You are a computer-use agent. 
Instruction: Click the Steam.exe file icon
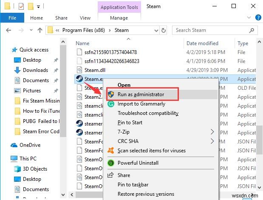pyautogui.click(x=79, y=79)
